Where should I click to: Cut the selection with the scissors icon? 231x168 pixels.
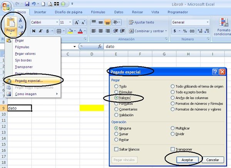tap(20, 20)
